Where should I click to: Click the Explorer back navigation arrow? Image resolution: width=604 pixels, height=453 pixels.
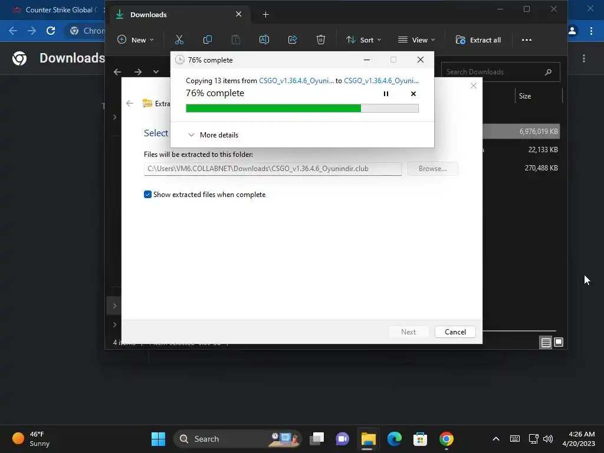pyautogui.click(x=117, y=71)
